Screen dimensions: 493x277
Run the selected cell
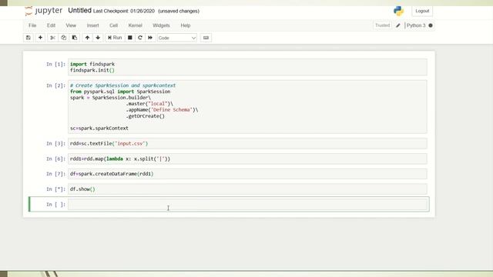(115, 38)
